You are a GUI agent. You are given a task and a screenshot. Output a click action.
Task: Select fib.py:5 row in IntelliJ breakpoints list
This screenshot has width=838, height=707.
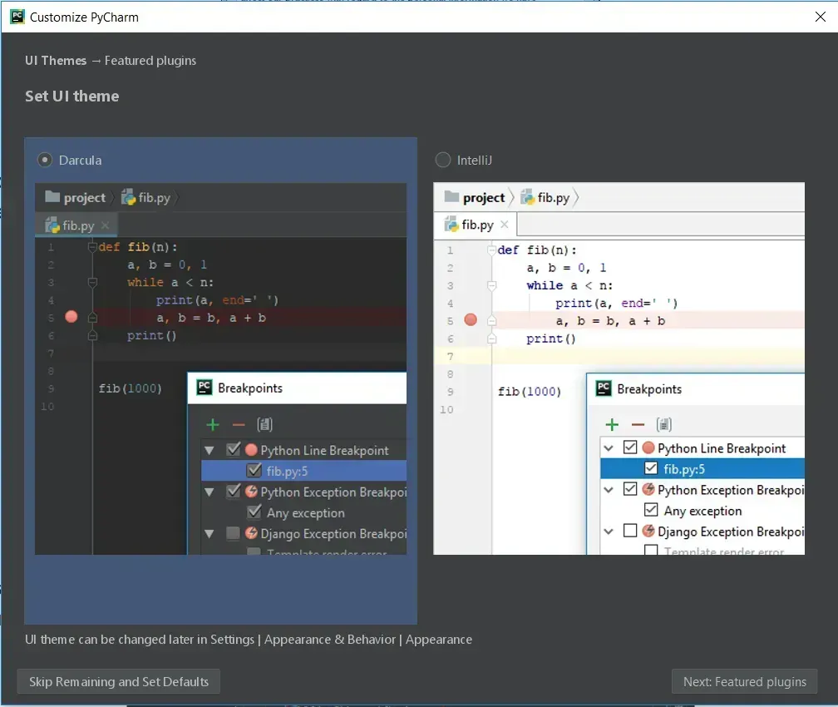[702, 468]
